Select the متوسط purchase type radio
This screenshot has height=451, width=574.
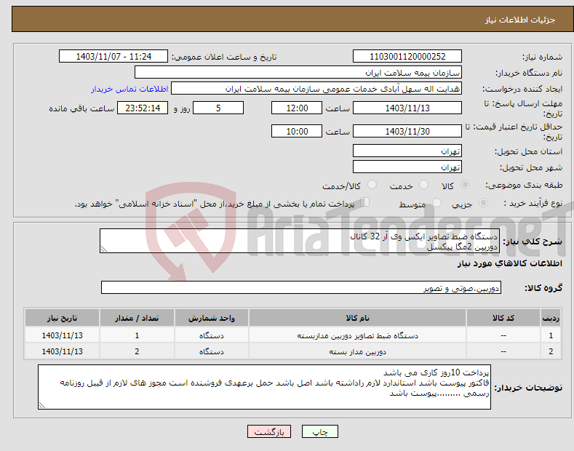coord(437,203)
